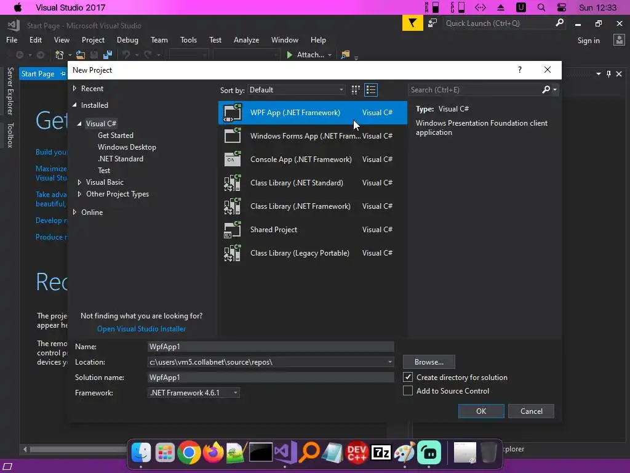Click the green Attach play icon
Image resolution: width=630 pixels, height=473 pixels.
pos(289,55)
